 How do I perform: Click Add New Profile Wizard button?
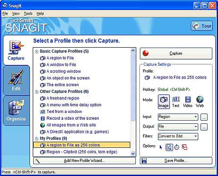pos(84,161)
